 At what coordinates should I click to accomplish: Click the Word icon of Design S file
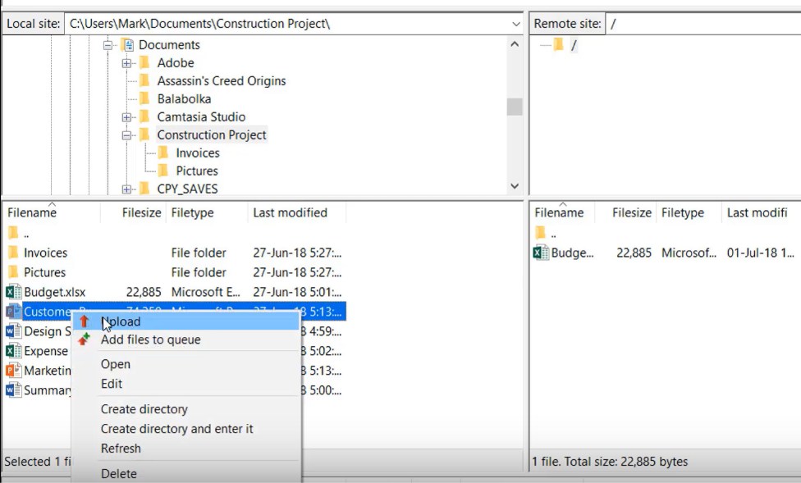[13, 331]
